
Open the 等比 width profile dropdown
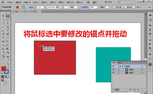coord(62,7)
